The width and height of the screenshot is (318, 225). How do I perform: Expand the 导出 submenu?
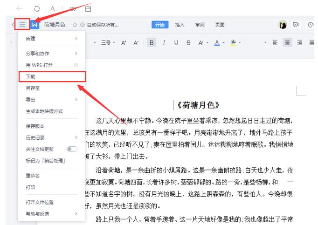tap(51, 100)
